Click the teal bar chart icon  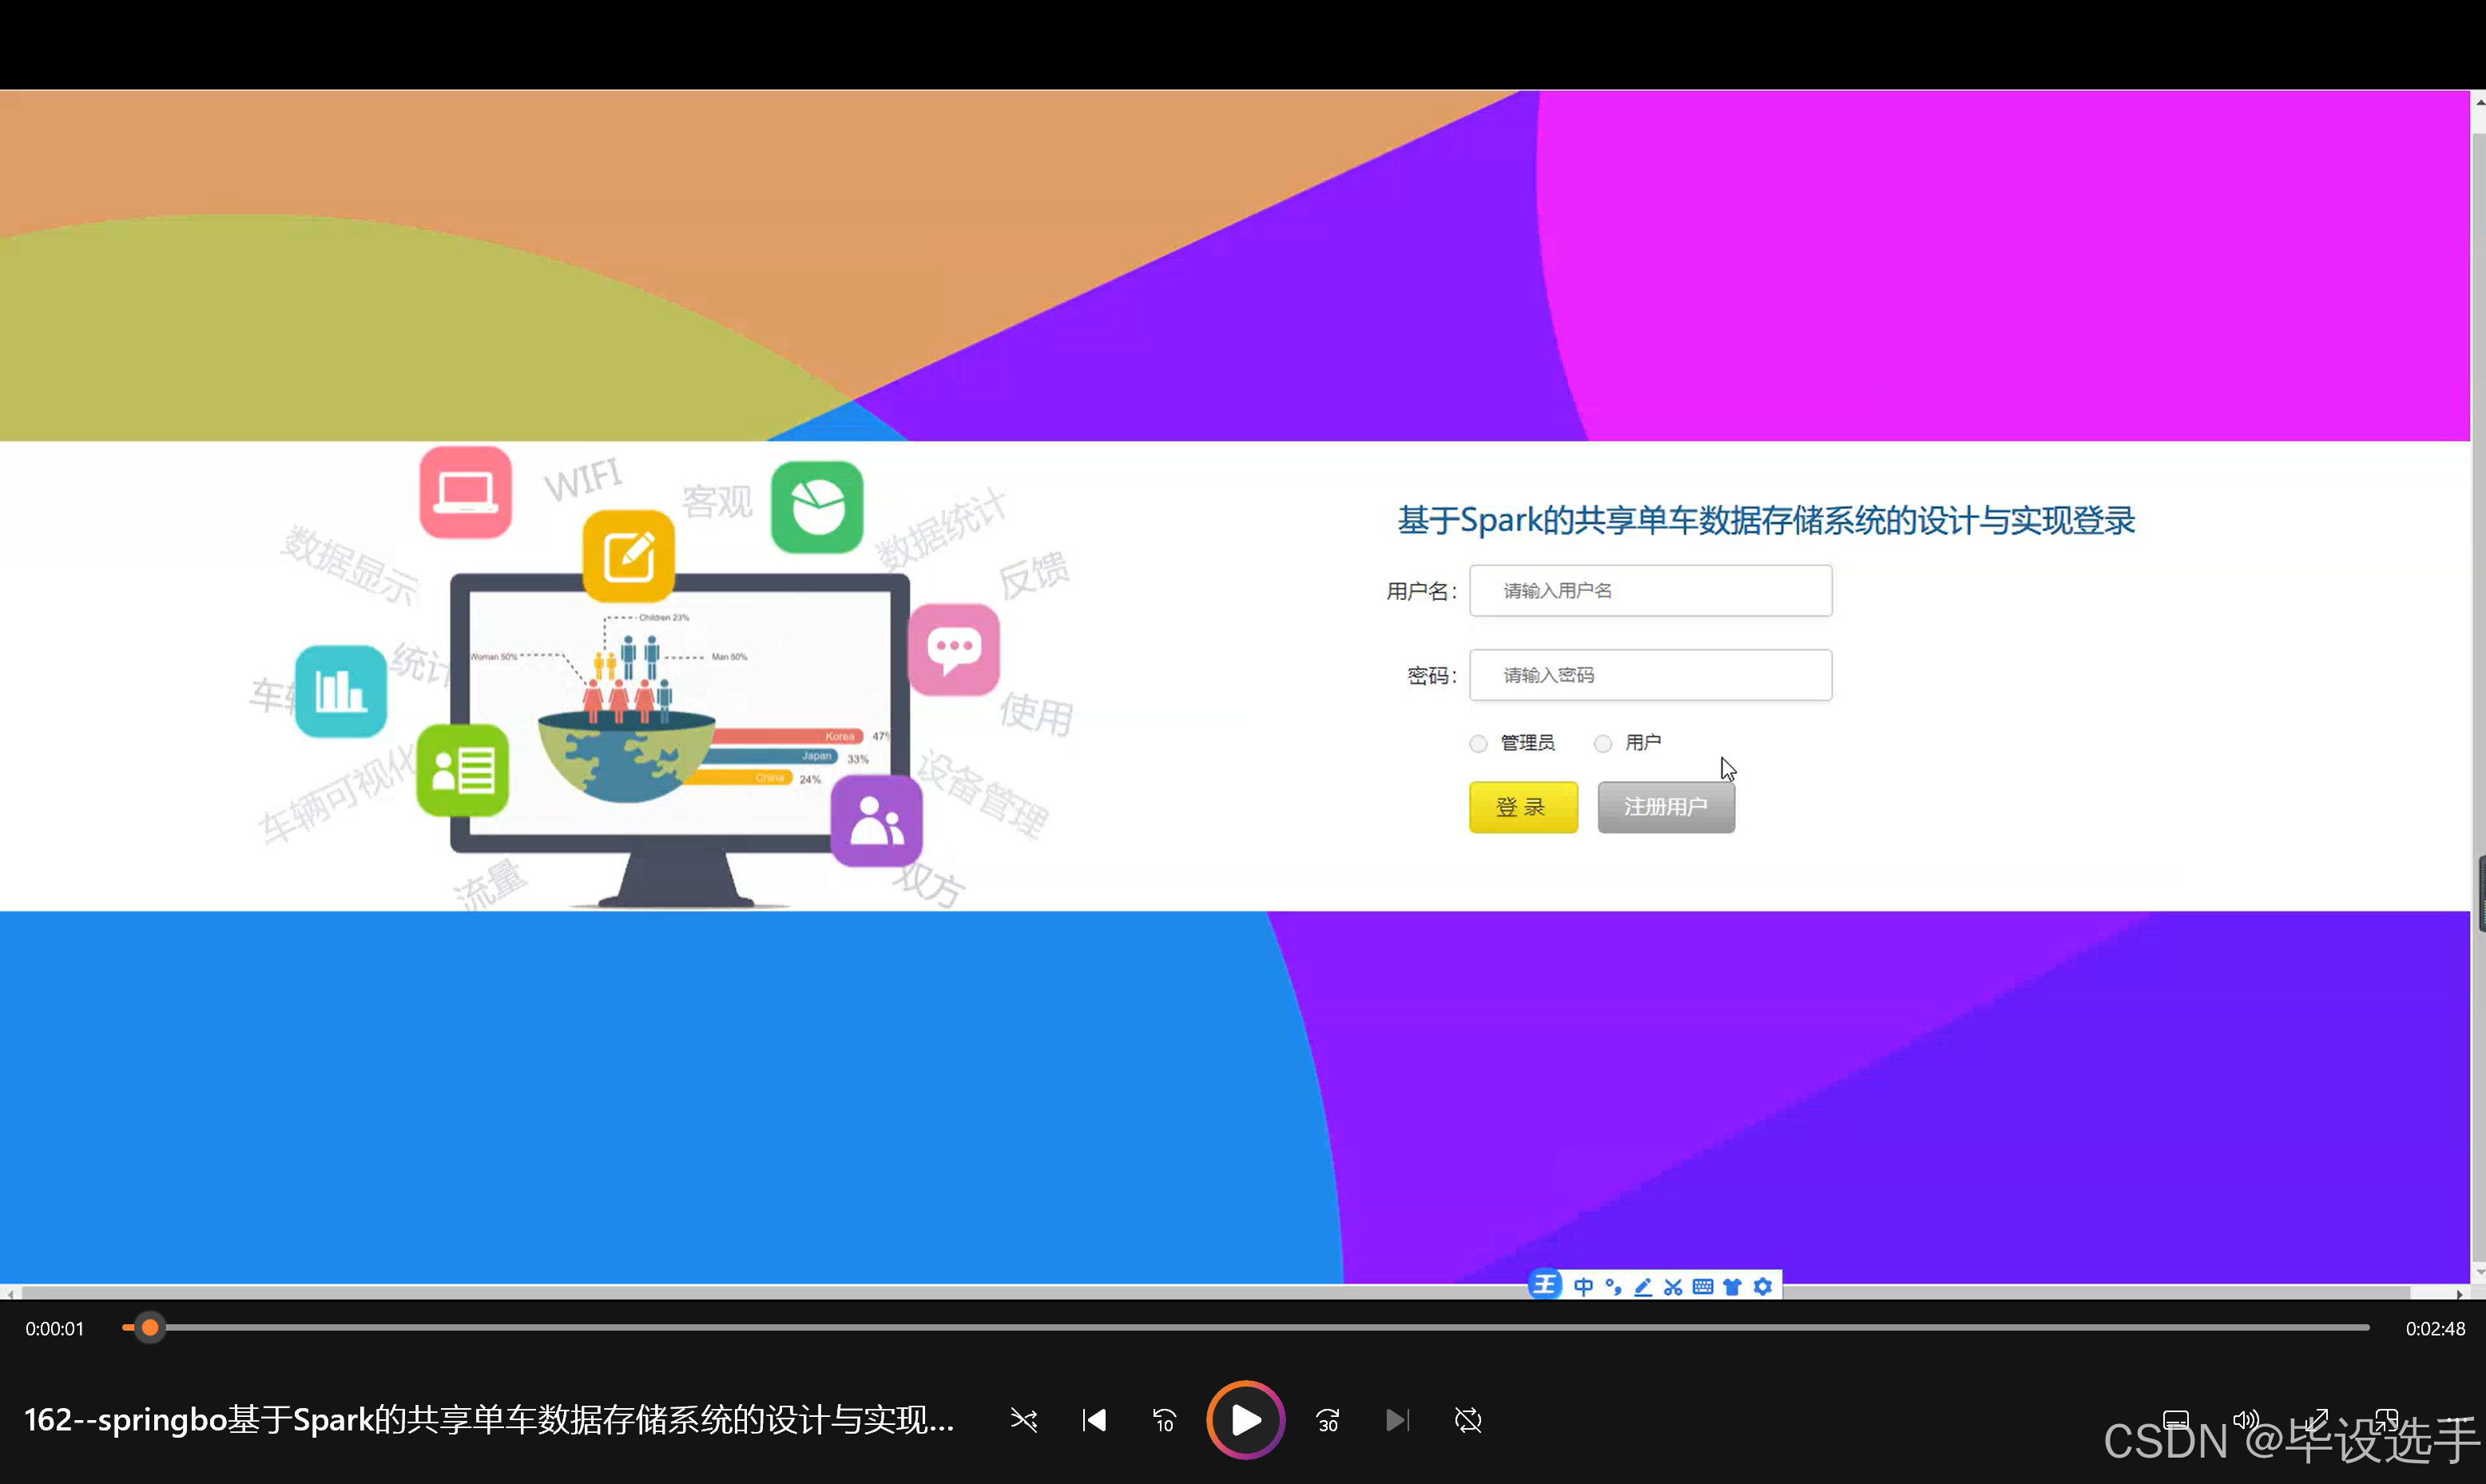pos(341,691)
